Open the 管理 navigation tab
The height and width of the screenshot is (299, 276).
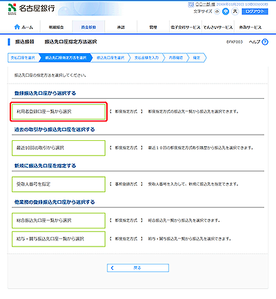153,27
